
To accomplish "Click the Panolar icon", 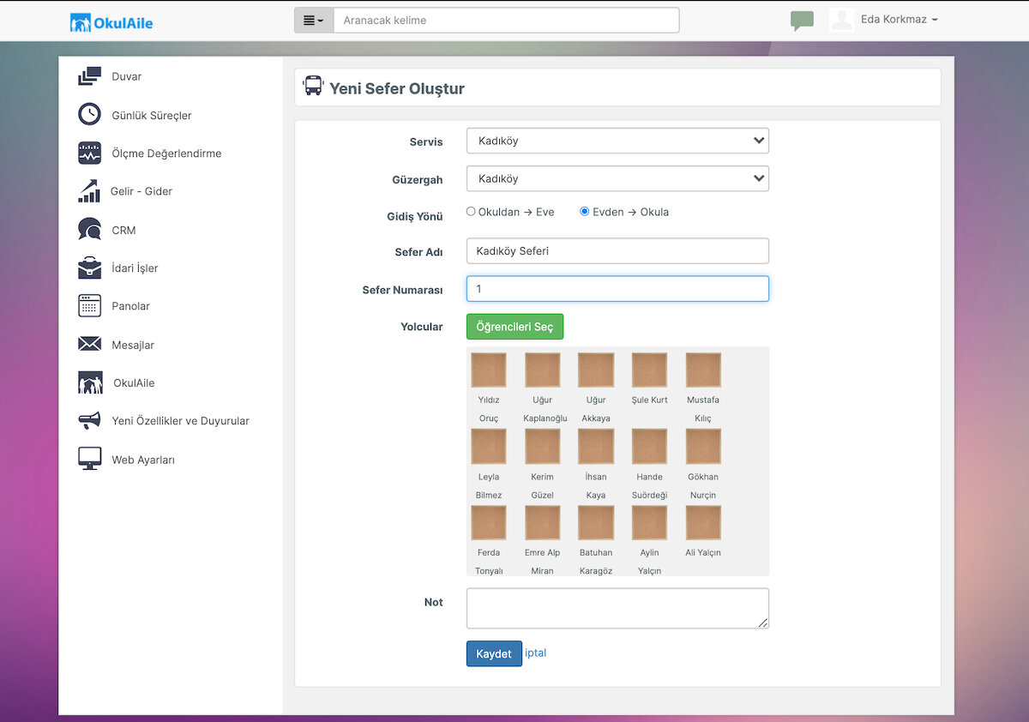I will click(x=89, y=305).
